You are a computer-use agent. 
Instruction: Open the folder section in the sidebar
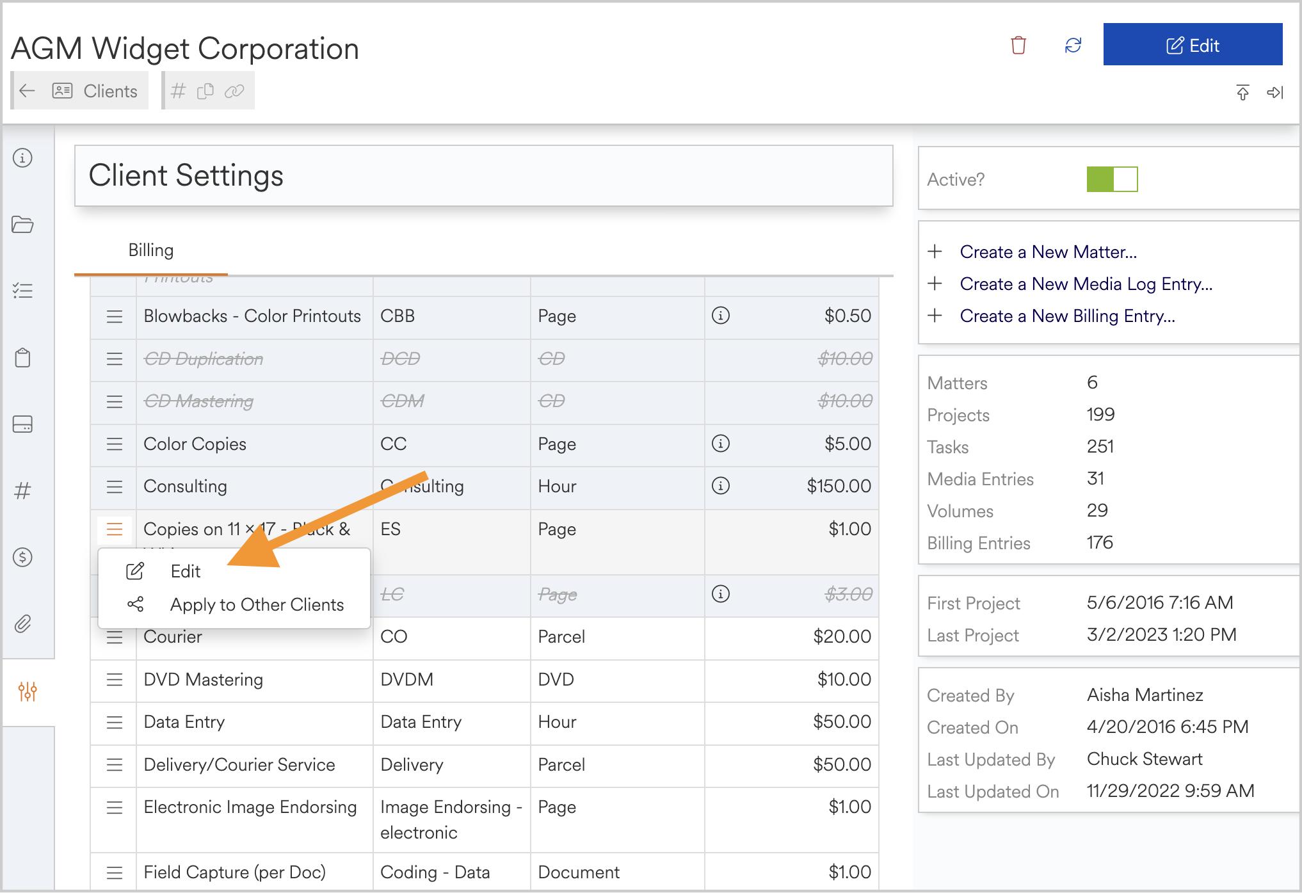[23, 225]
